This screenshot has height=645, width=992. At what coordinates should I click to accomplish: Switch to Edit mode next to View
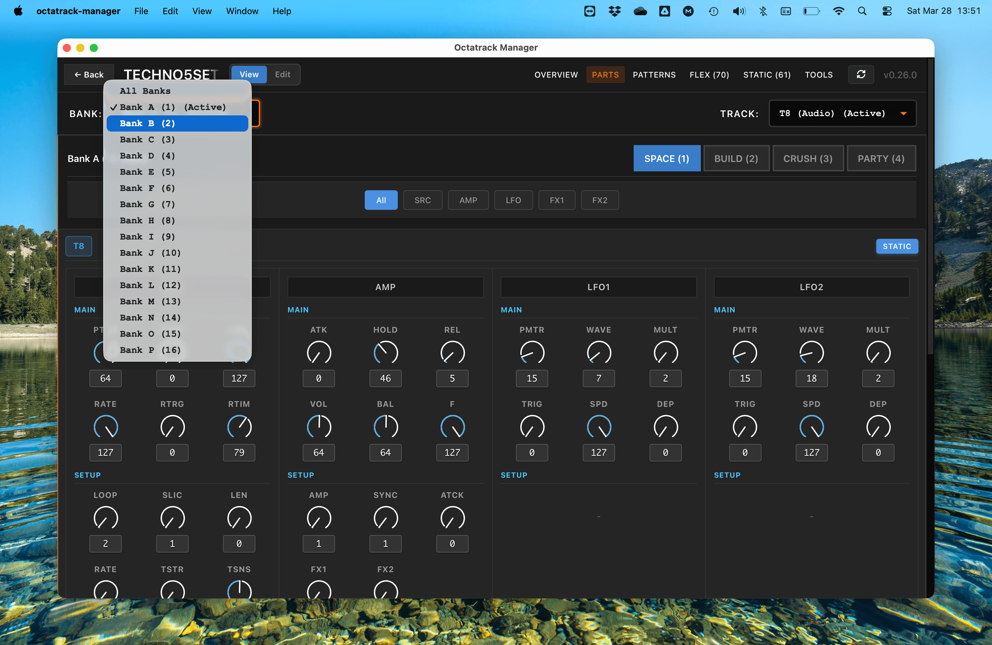point(283,75)
